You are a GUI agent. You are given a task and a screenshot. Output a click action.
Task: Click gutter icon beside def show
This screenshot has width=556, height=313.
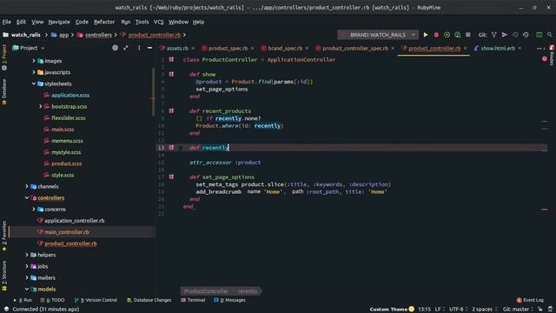tap(171, 74)
